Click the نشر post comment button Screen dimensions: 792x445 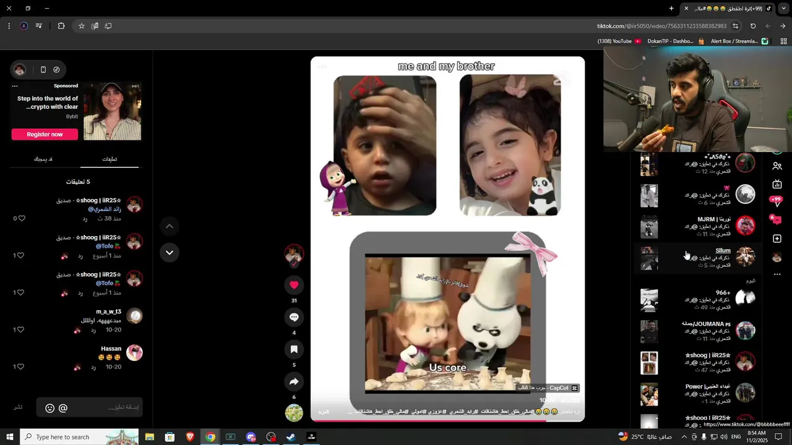[x=19, y=407]
